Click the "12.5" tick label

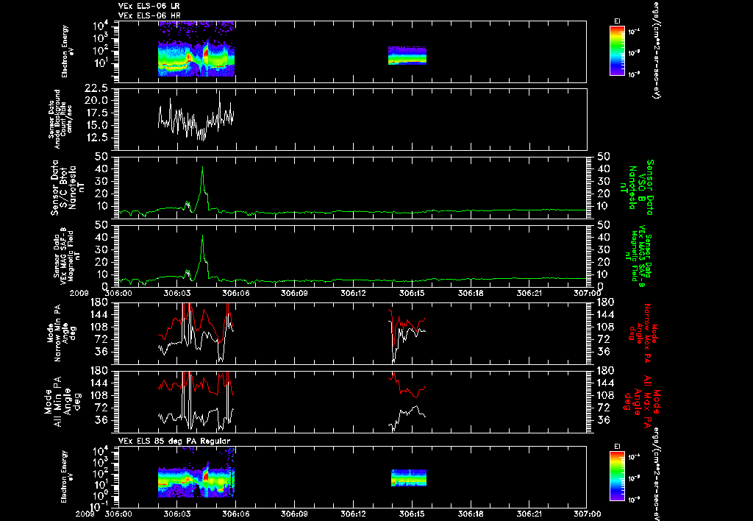pyautogui.click(x=98, y=138)
